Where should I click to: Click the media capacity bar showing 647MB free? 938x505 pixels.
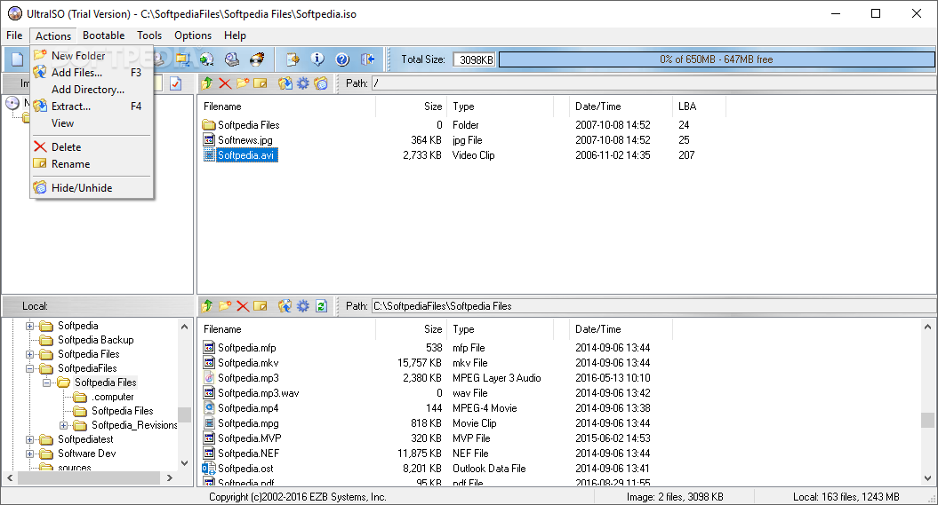click(716, 59)
